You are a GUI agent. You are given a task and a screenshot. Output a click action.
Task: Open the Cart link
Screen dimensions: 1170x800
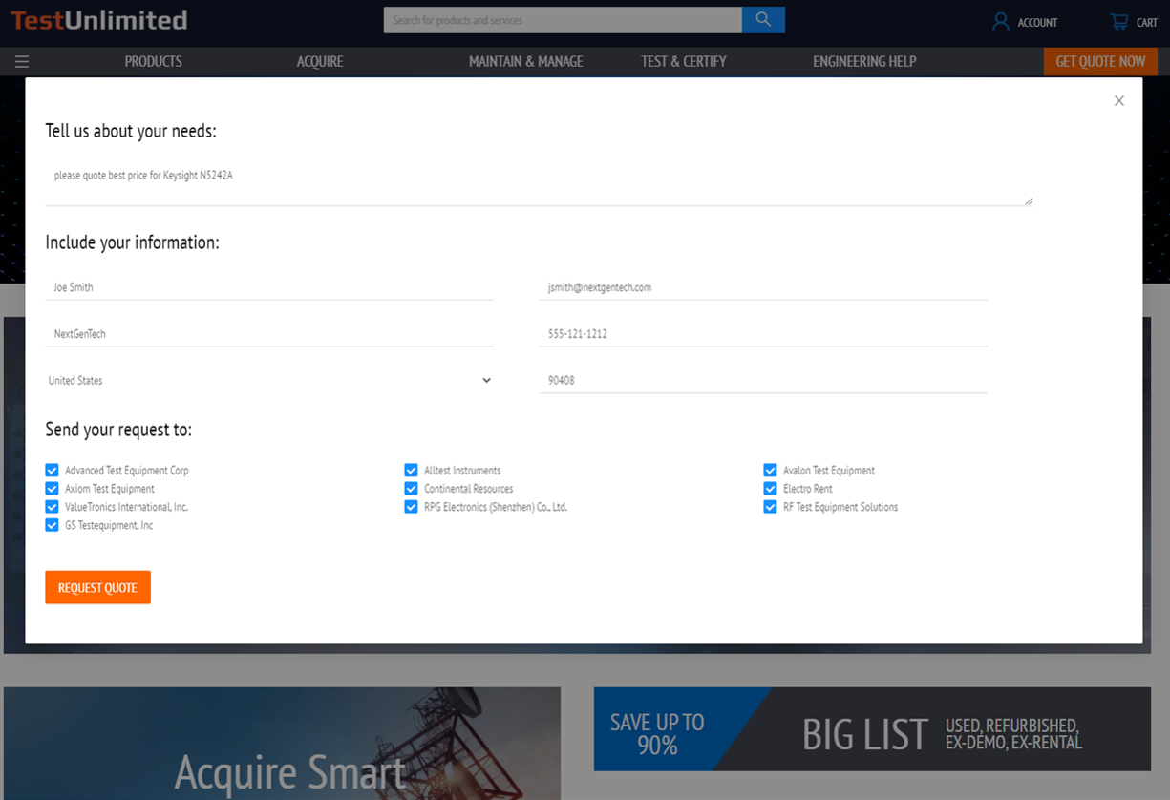(x=1147, y=22)
